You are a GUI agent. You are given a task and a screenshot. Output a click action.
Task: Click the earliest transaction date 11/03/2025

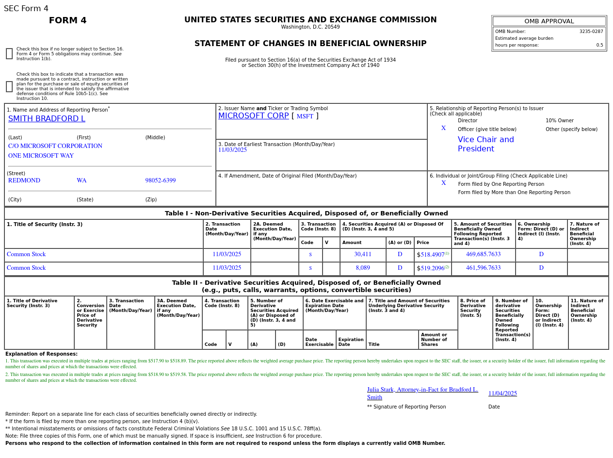tap(232, 150)
